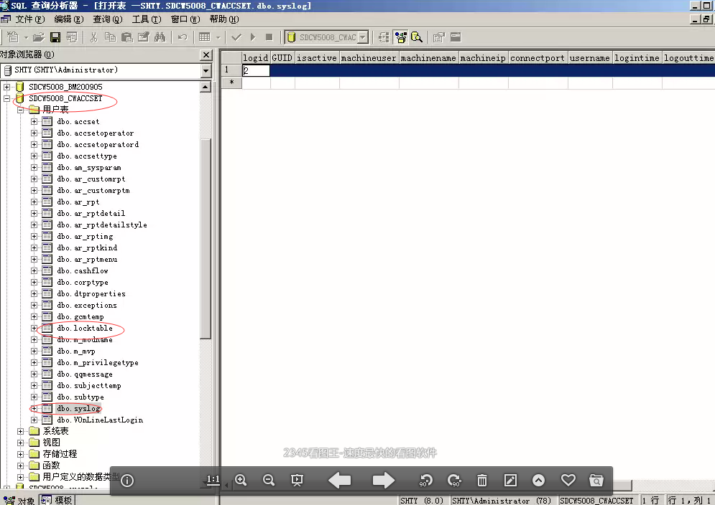715x505 pixels.
Task: Zoom in with the image viewer magnifier
Action: tap(241, 481)
